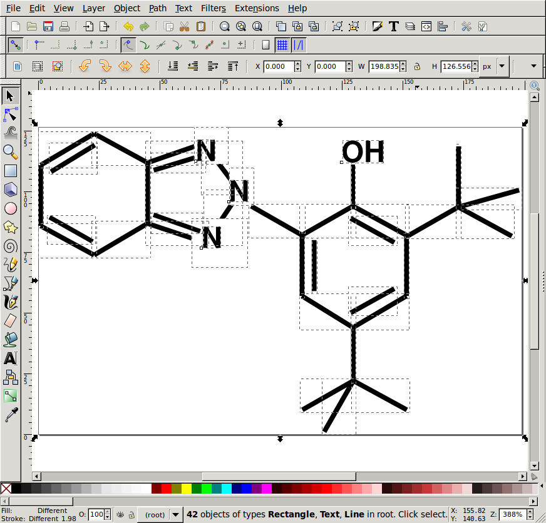Screen dimensions: 546x523
Task: Insert new nodes into selected segments
Action: click(x=36, y=44)
